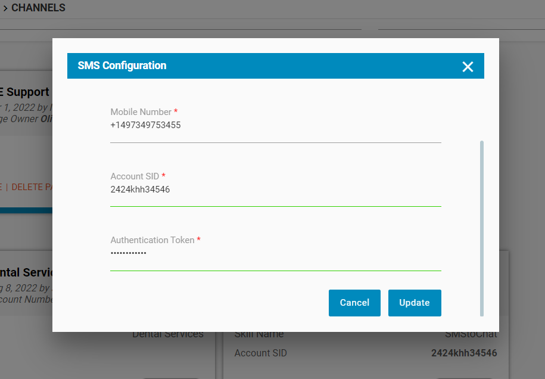Click Update to save SMS settings
Screen dimensions: 545x379
click(414, 303)
